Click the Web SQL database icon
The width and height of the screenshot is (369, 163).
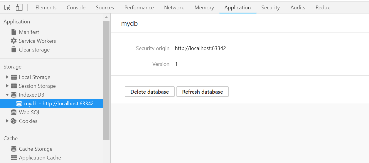14,112
